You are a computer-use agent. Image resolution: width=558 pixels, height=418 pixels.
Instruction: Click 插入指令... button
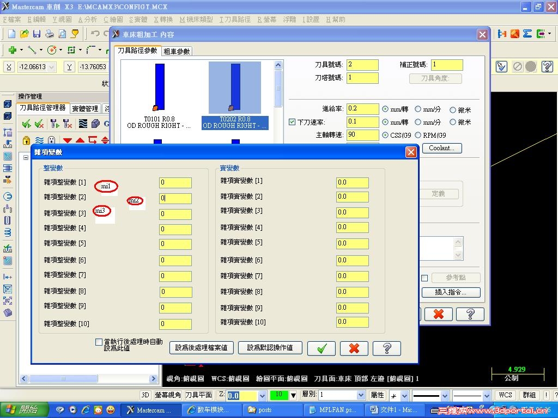[451, 292]
